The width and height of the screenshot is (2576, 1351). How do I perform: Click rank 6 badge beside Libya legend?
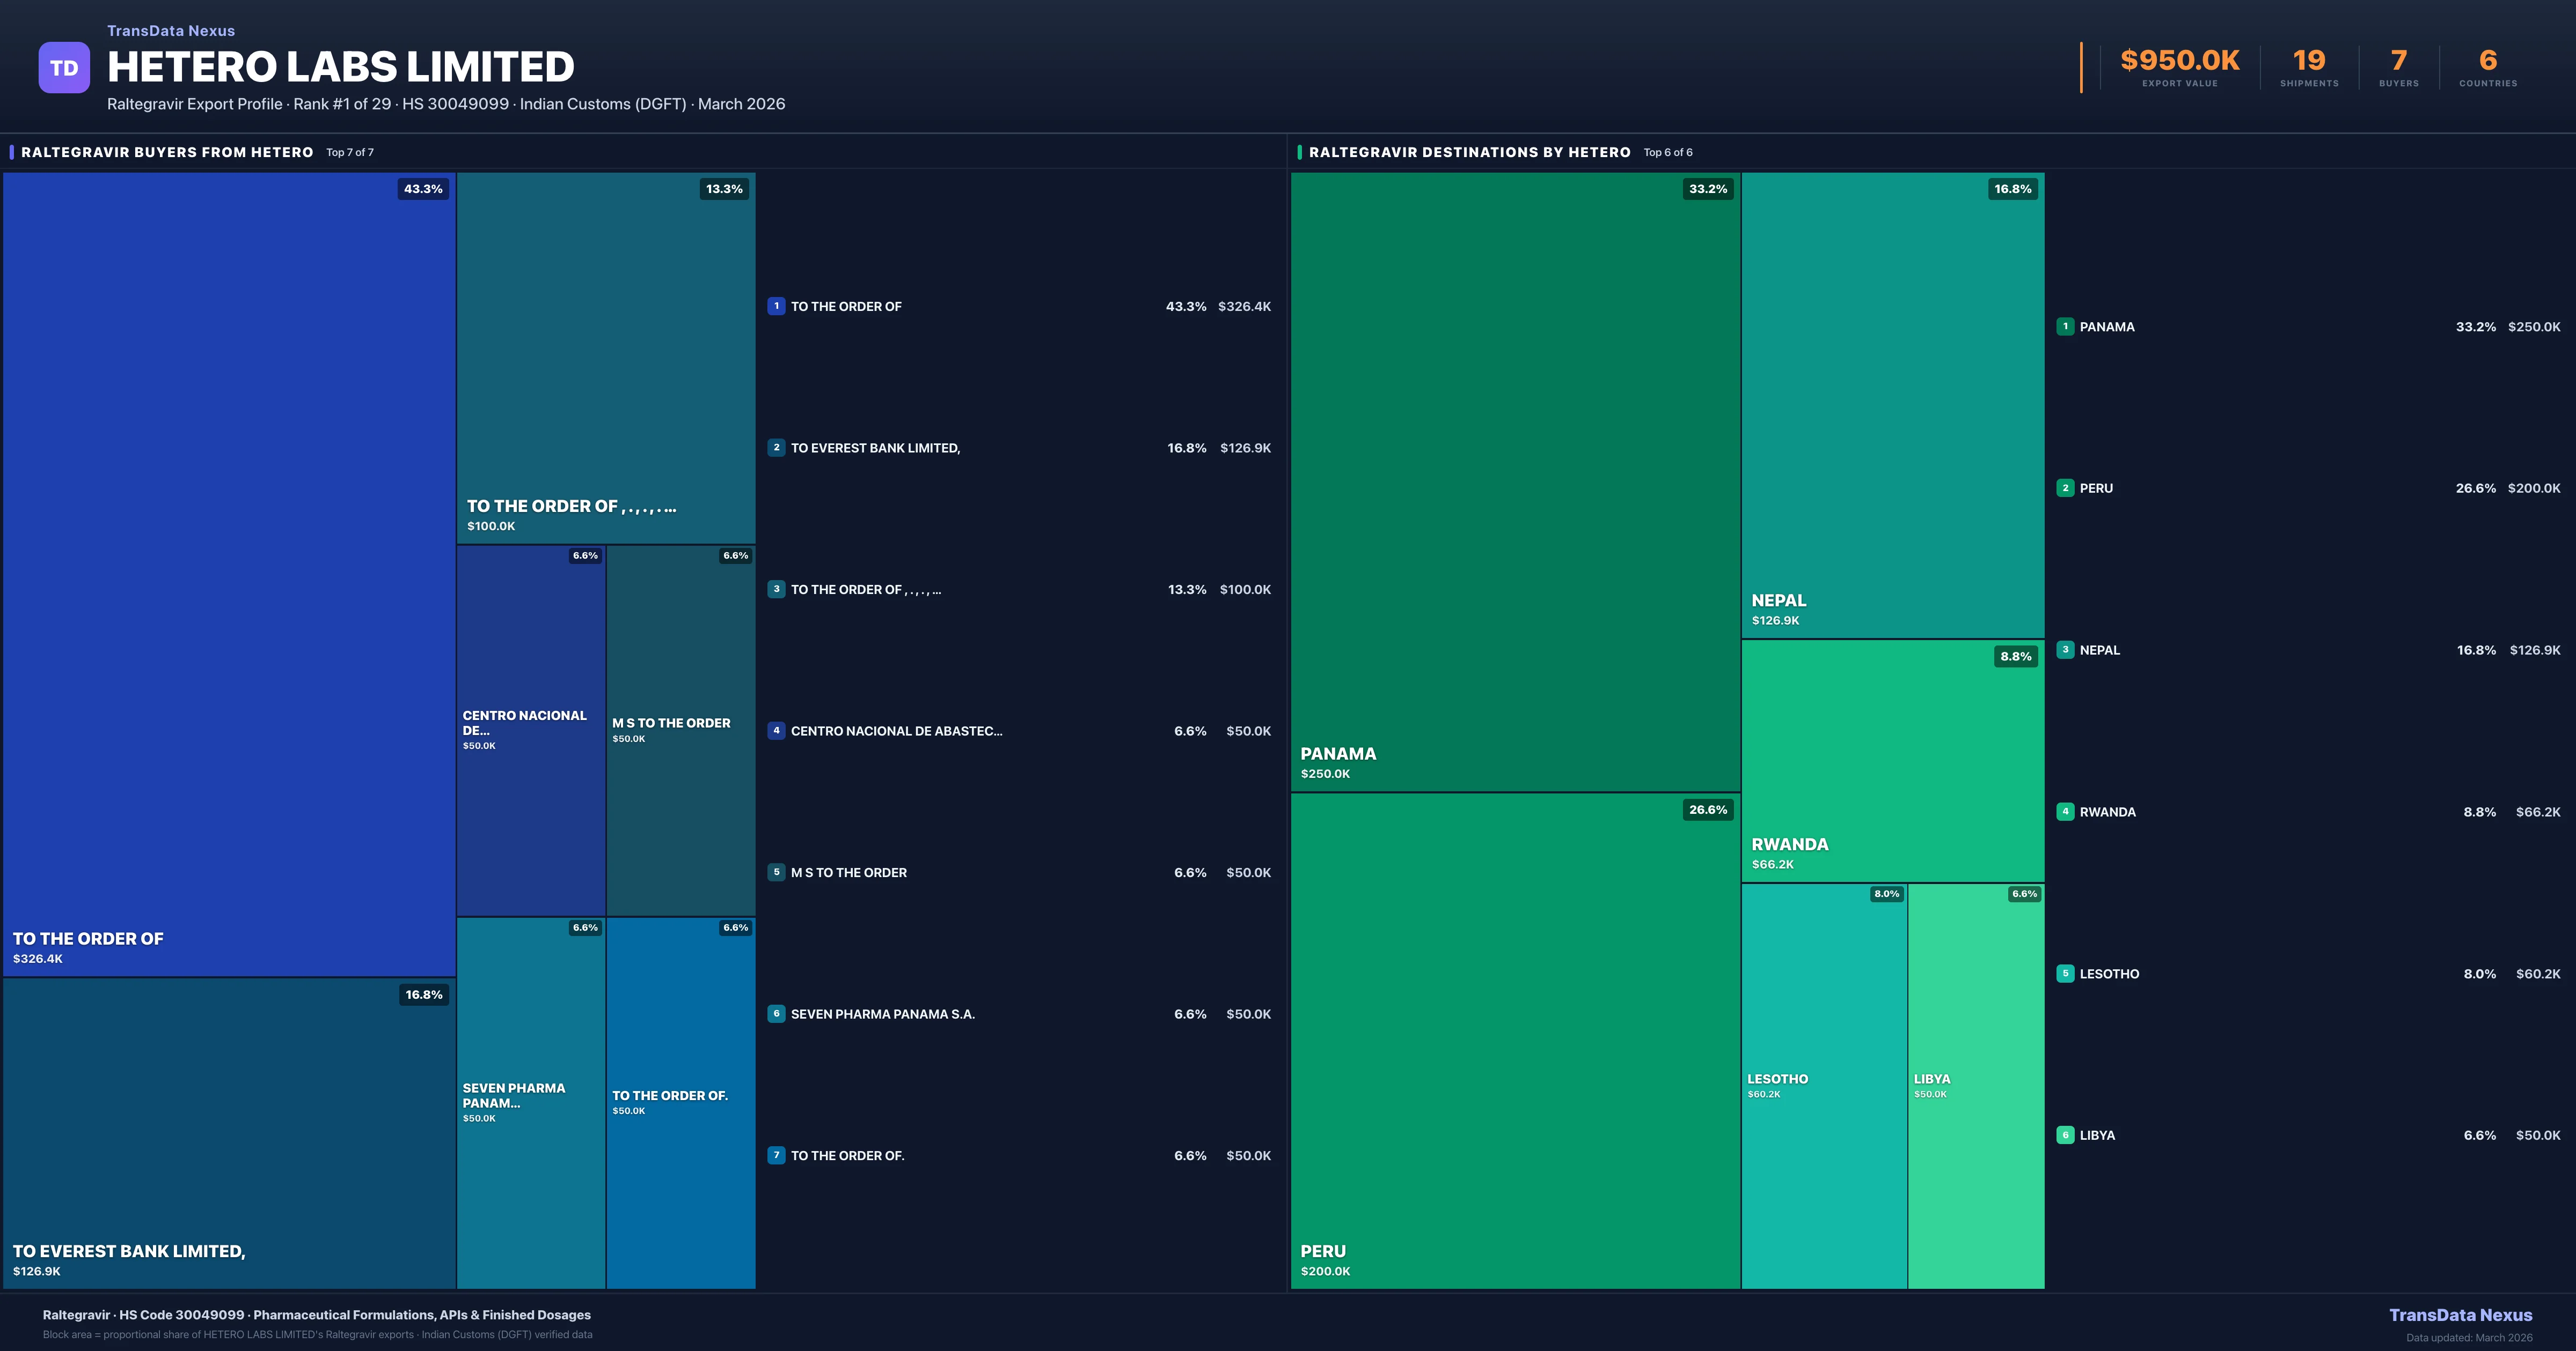[2065, 1135]
